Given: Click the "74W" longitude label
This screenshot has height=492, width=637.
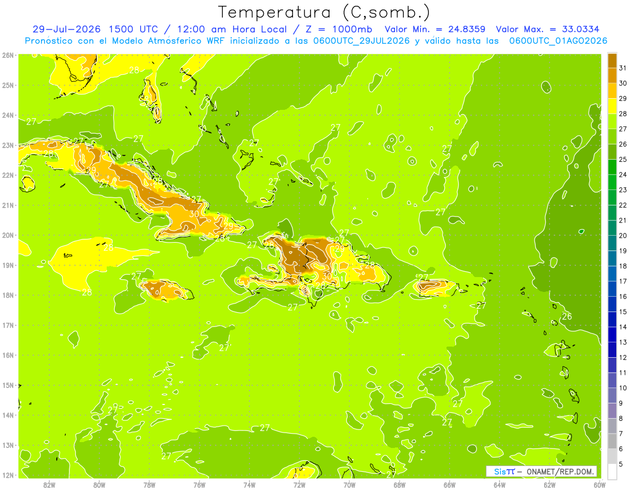Looking at the screenshot, I should tap(249, 485).
